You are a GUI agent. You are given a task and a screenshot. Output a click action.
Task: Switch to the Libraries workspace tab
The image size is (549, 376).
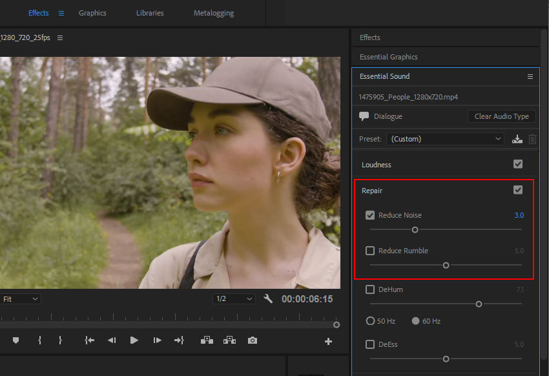tap(150, 13)
